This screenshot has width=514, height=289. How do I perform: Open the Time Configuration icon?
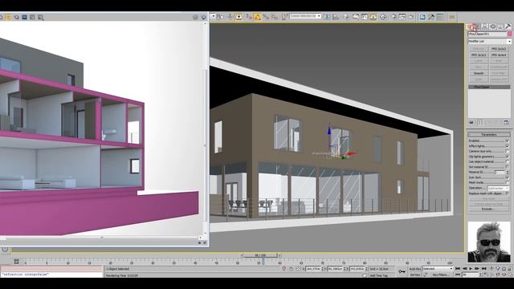[x=485, y=275]
